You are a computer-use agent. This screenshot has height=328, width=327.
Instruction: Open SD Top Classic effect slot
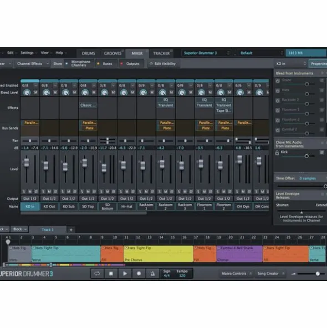88,105
